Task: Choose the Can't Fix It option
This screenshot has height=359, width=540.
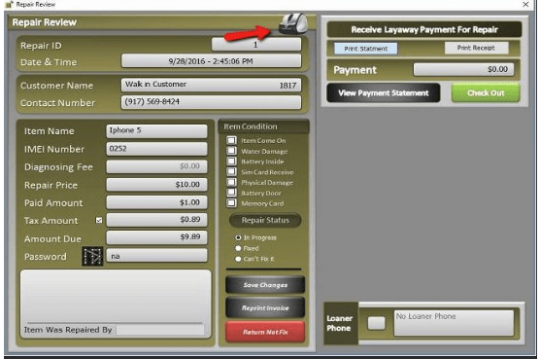Action: [x=238, y=259]
